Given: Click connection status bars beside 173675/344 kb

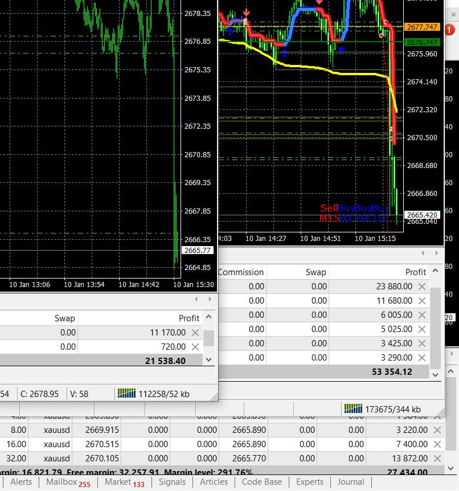Looking at the screenshot, I should point(353,408).
